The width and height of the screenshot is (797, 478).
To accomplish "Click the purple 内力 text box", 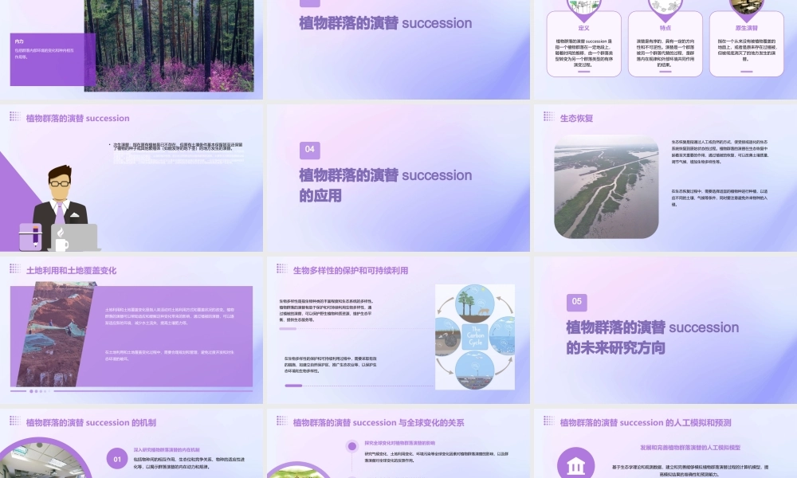I will (x=53, y=60).
